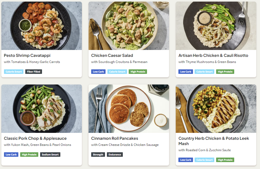Click the Cinnamon Roll Pancakes title
The height and width of the screenshot is (169, 260).
click(115, 138)
